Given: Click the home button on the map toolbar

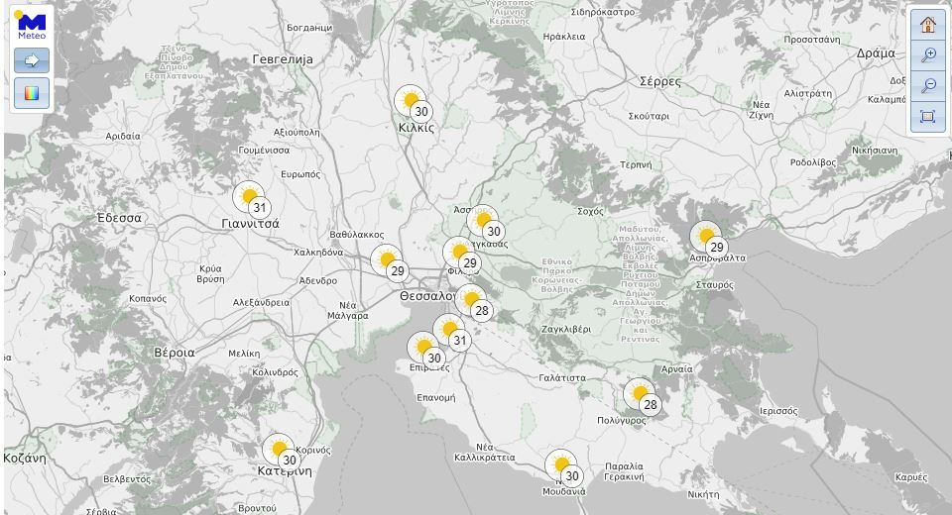Looking at the screenshot, I should coord(928,25).
